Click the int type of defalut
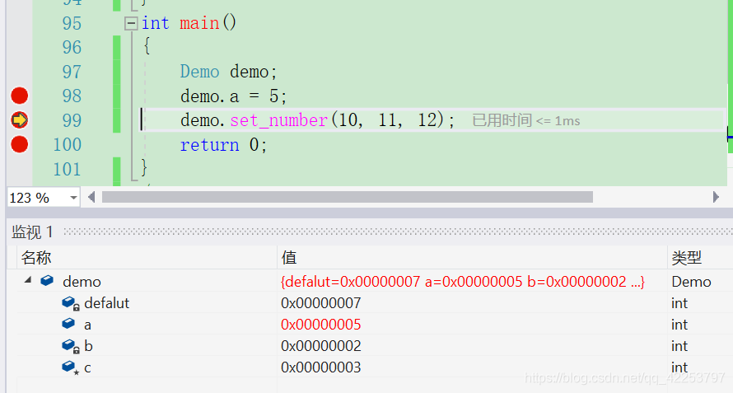The height and width of the screenshot is (393, 733). pos(679,303)
